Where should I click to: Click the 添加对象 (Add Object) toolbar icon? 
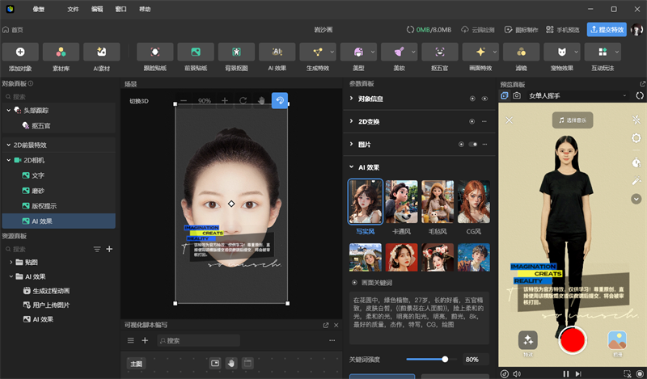pos(21,52)
